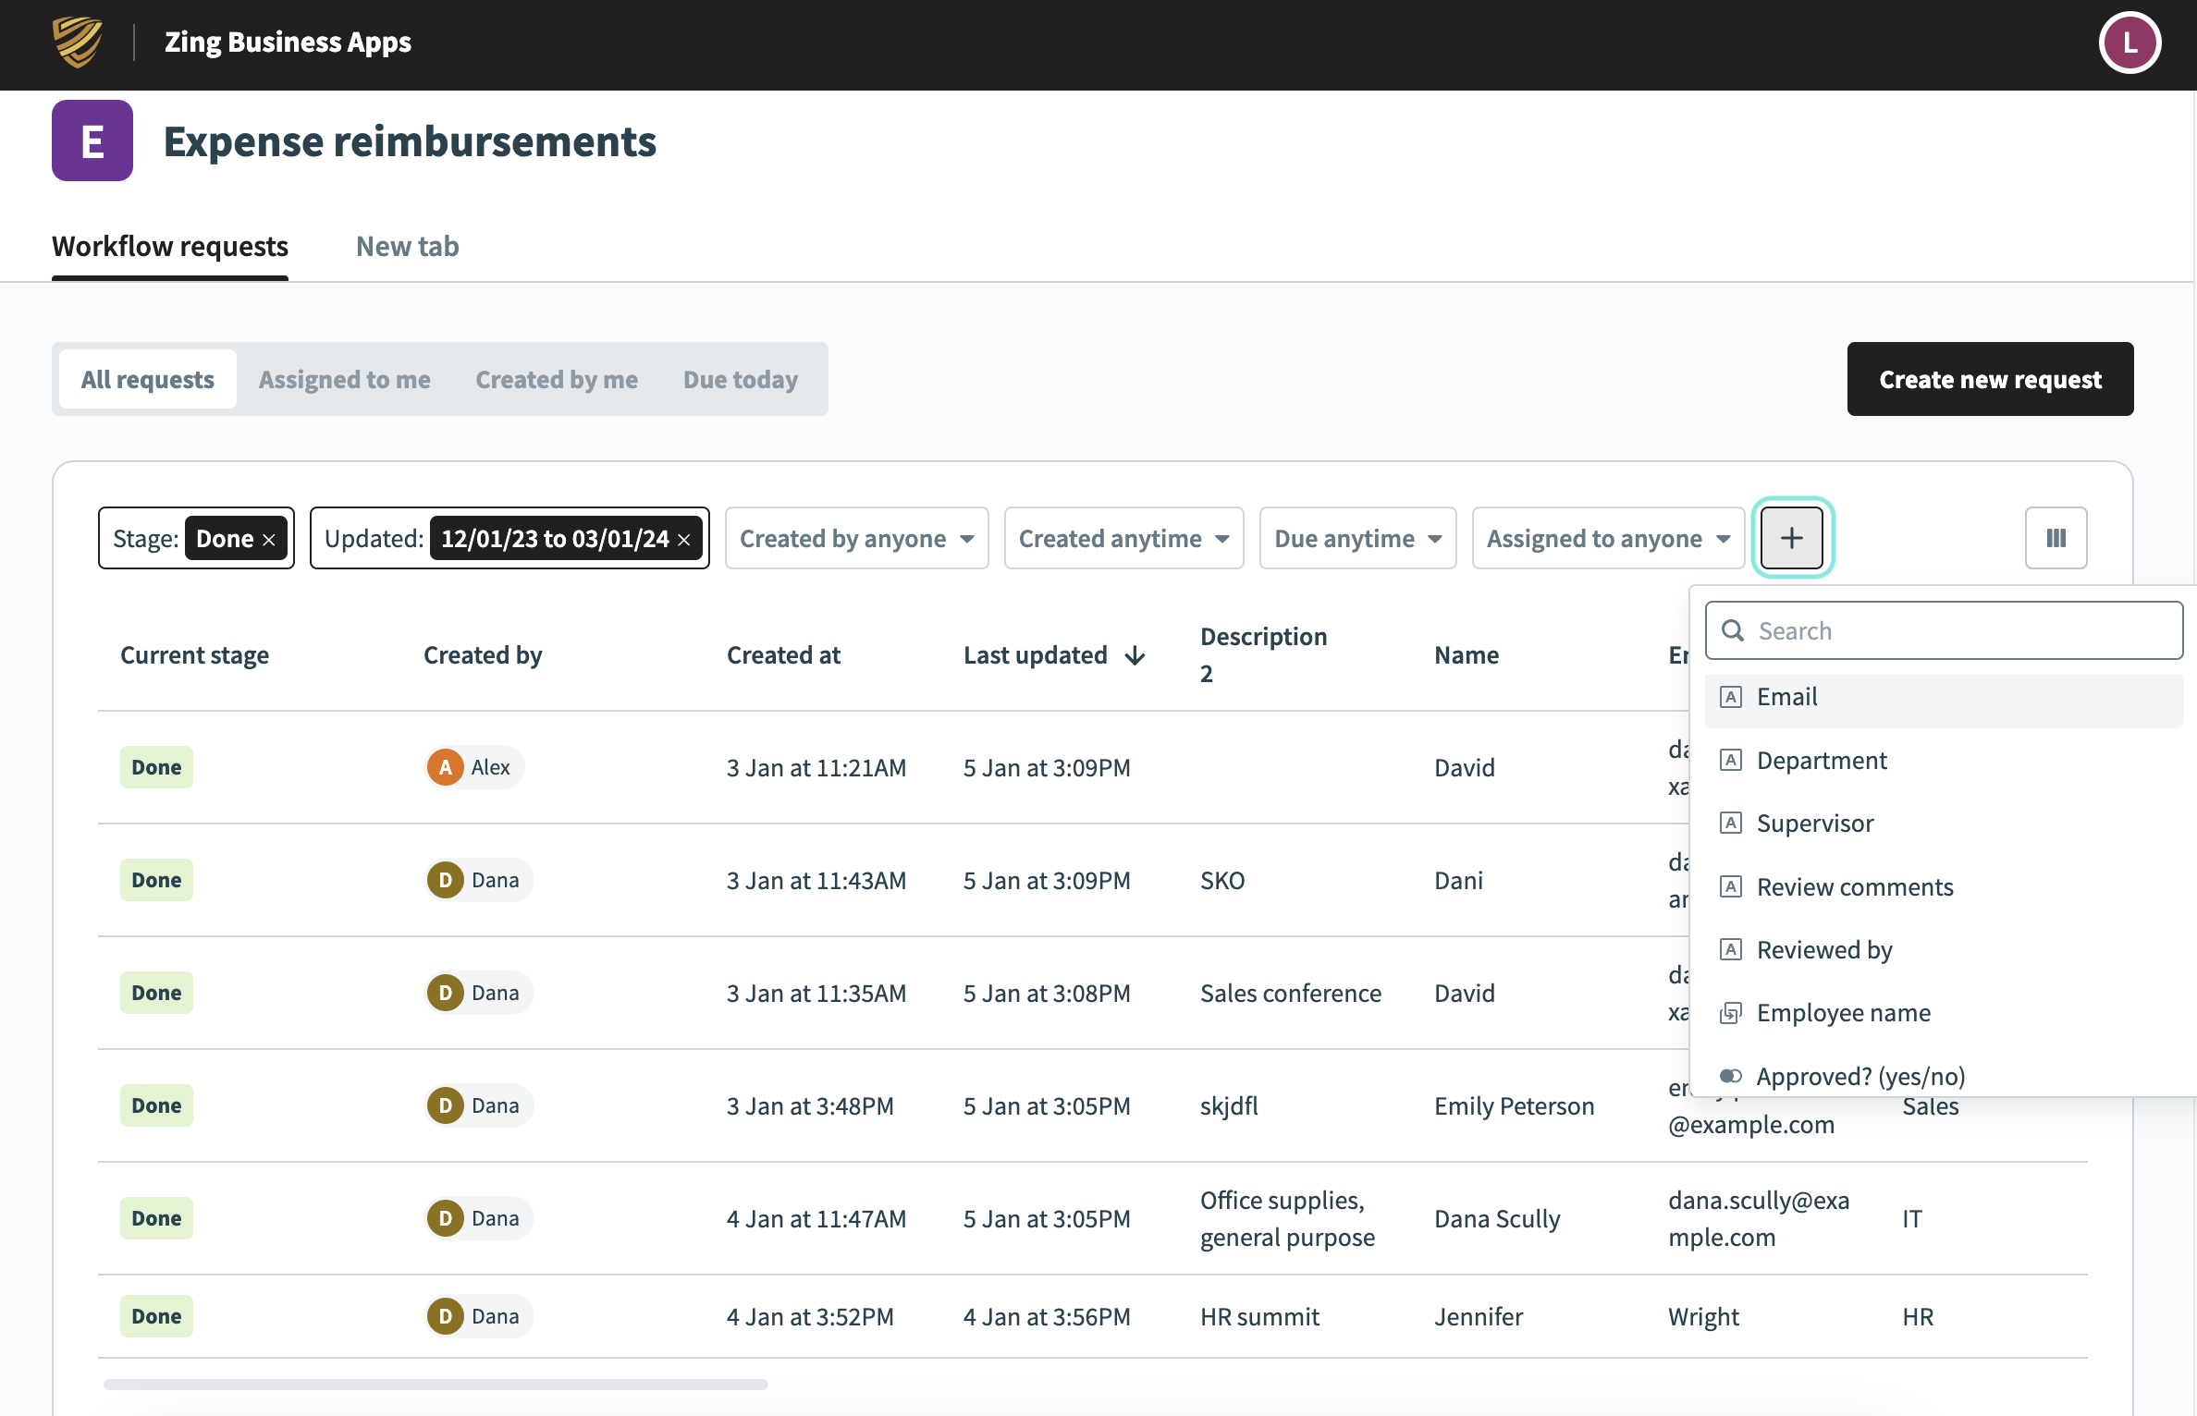Select the Approved? (yes/no) toggle field
Viewport: 2197px width, 1416px height.
1859,1076
